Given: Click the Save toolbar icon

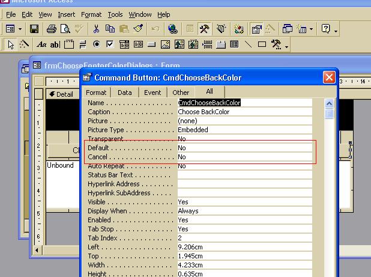Looking at the screenshot, I should click(x=34, y=29).
